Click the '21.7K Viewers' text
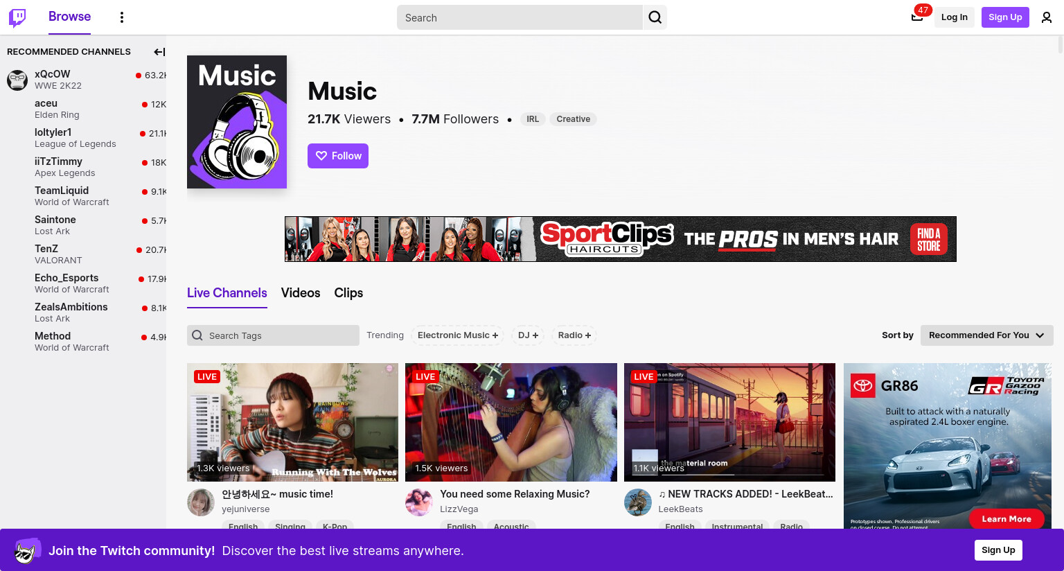Image resolution: width=1064 pixels, height=571 pixels. (349, 119)
